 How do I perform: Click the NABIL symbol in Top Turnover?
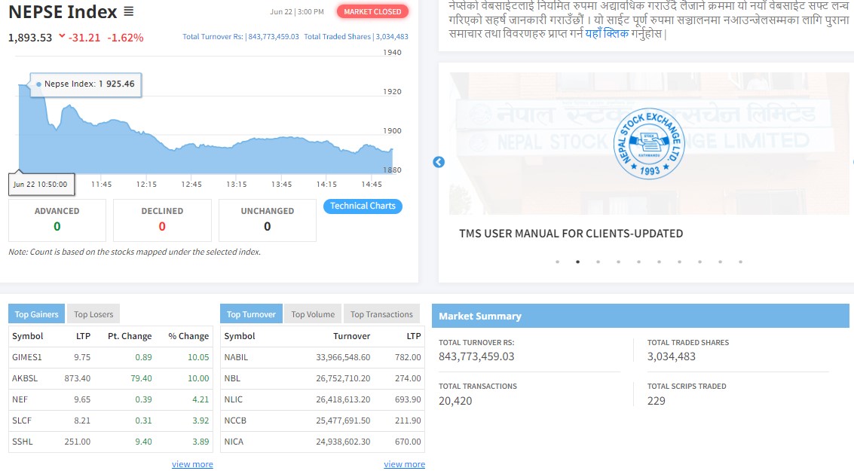coord(236,357)
